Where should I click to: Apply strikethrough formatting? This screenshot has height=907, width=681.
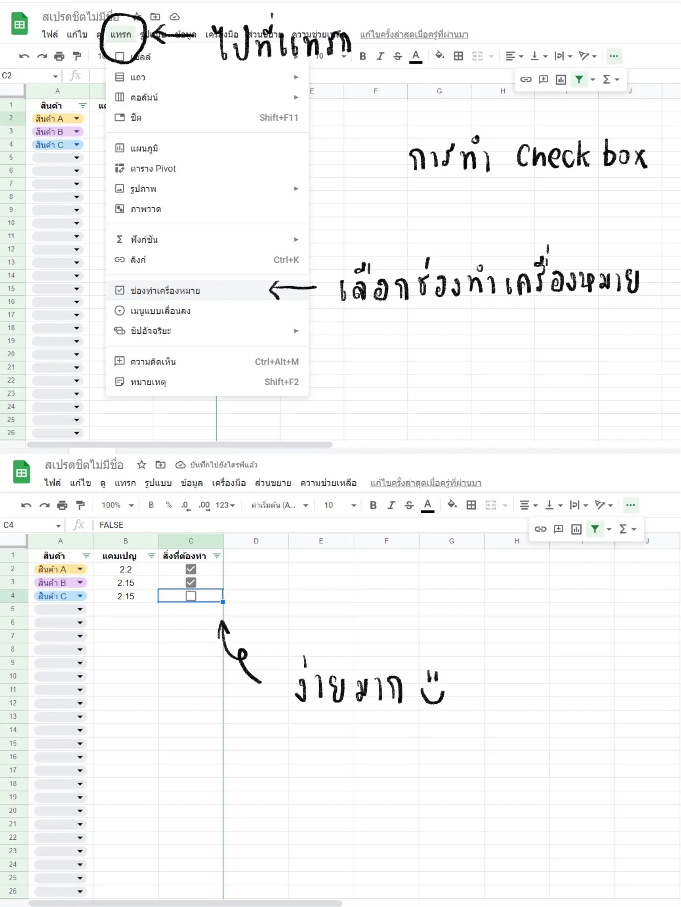(409, 505)
